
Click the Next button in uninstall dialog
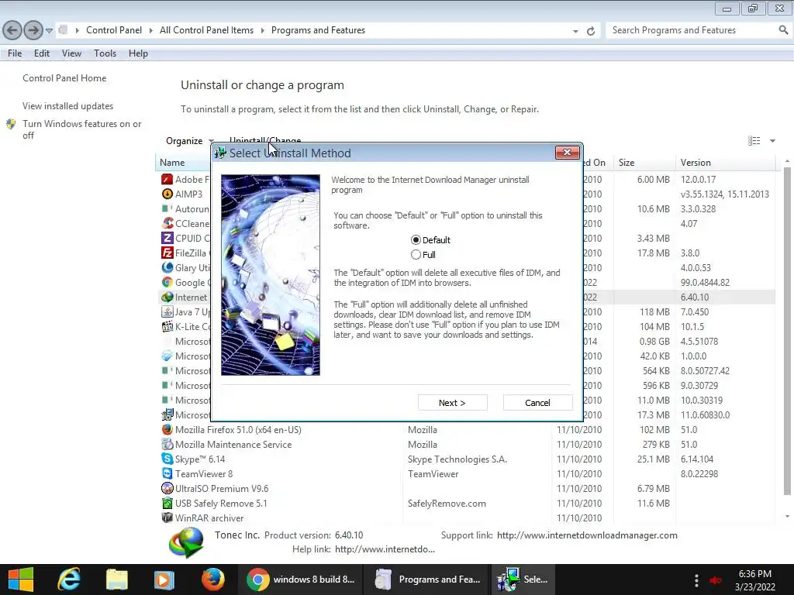click(452, 403)
